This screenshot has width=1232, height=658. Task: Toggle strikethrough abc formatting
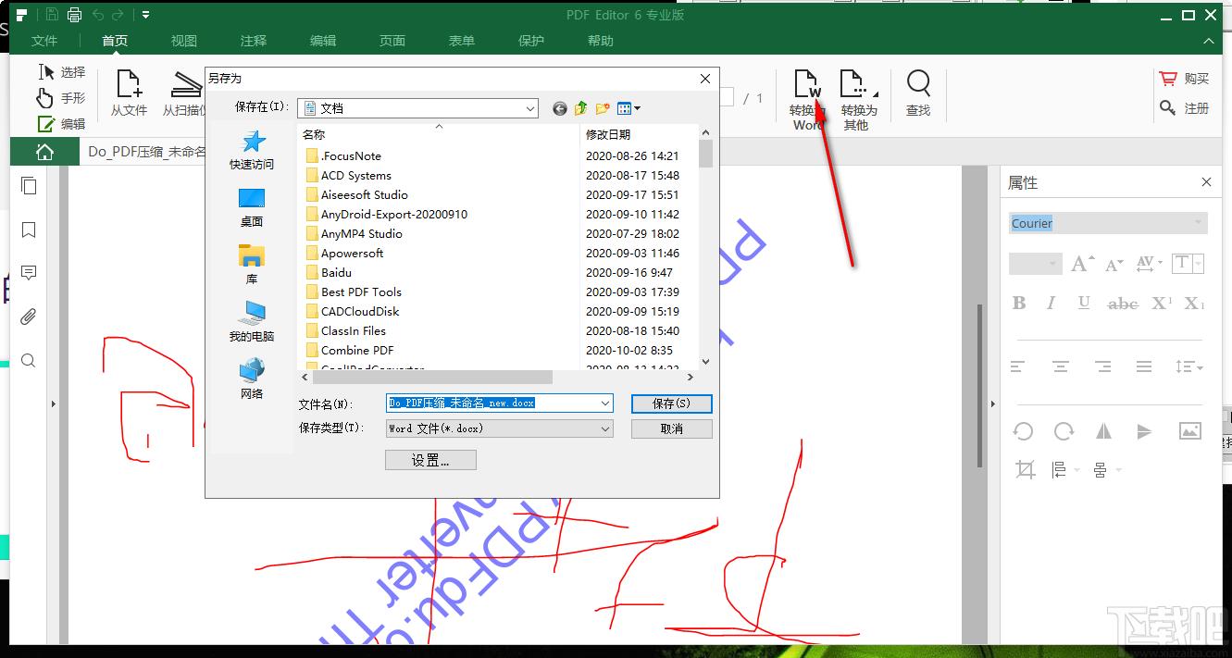(1123, 303)
